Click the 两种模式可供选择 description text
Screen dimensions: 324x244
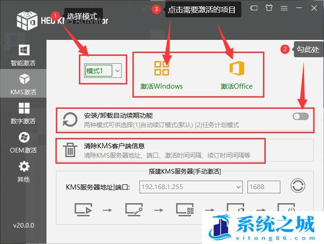pyautogui.click(x=162, y=125)
